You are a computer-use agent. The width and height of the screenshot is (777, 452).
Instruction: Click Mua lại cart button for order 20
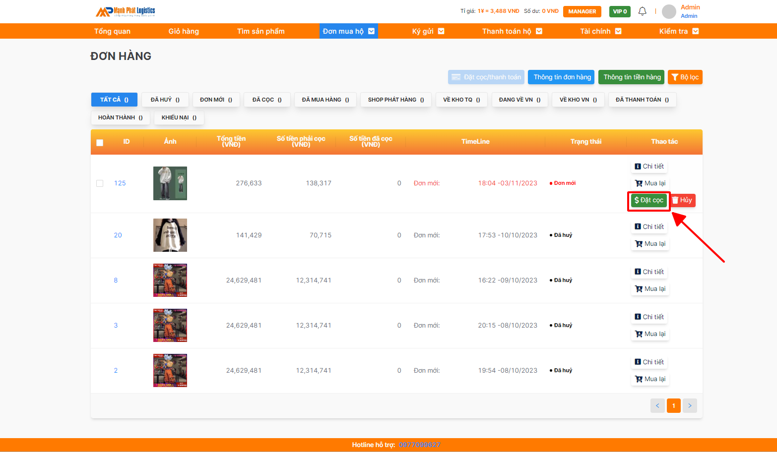650,244
